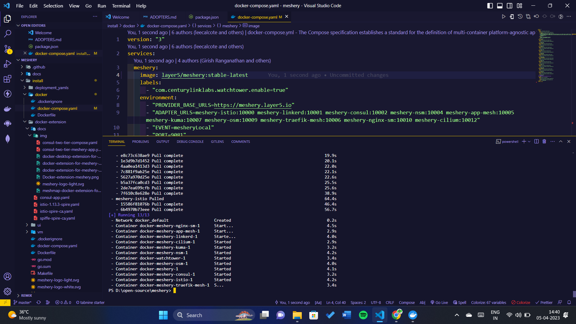Open the Terminal menu

click(121, 6)
